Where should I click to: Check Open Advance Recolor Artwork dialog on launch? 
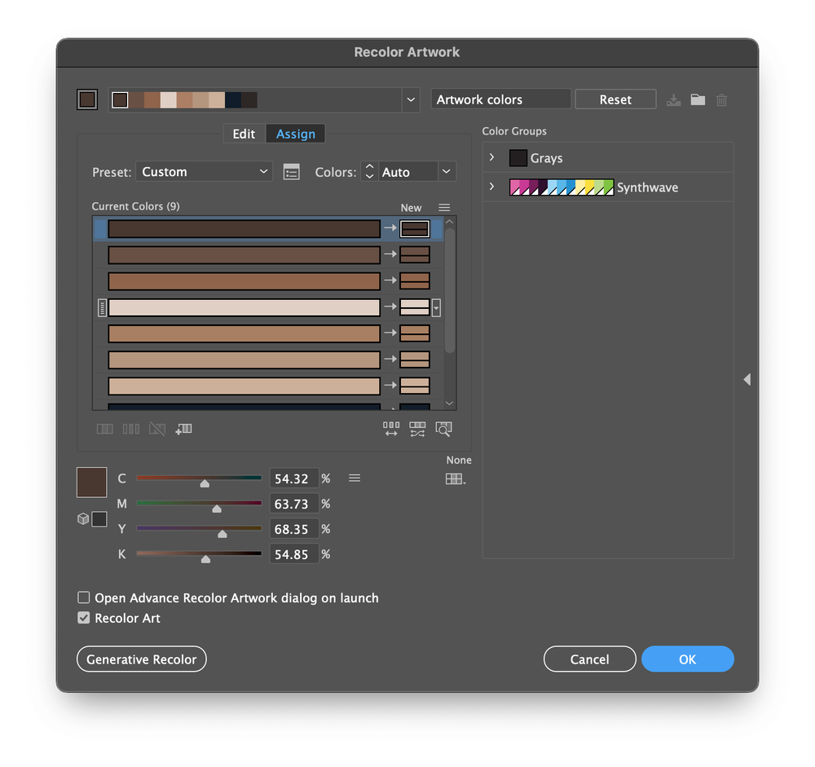(84, 597)
